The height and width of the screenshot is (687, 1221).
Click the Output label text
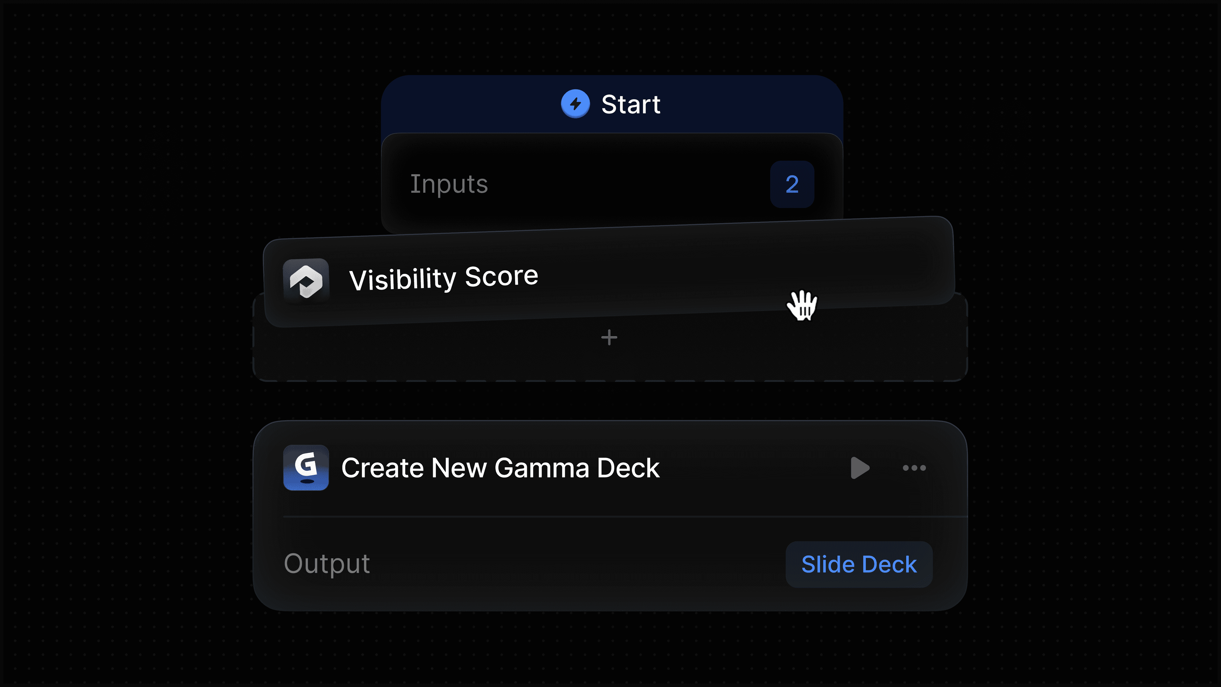(x=326, y=564)
